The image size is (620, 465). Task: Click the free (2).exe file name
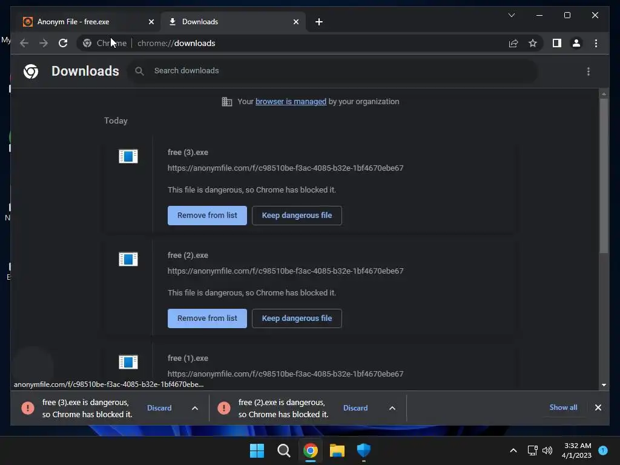coord(188,256)
